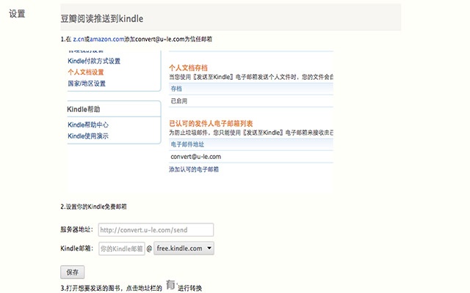Click the Kindle邮箱 input field

coord(122,248)
